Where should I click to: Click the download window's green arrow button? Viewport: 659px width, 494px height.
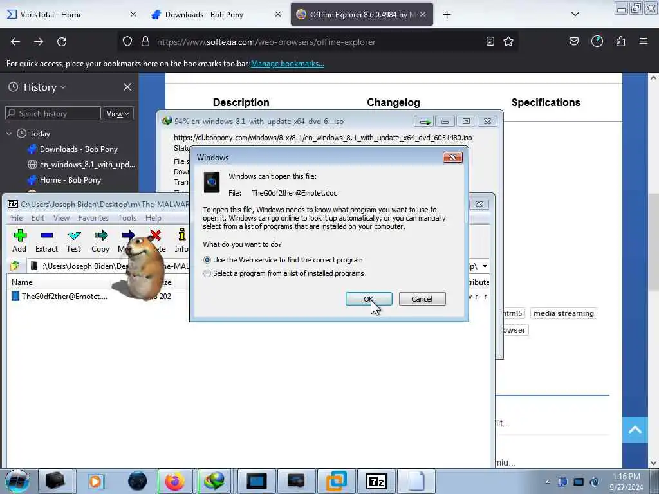click(424, 122)
